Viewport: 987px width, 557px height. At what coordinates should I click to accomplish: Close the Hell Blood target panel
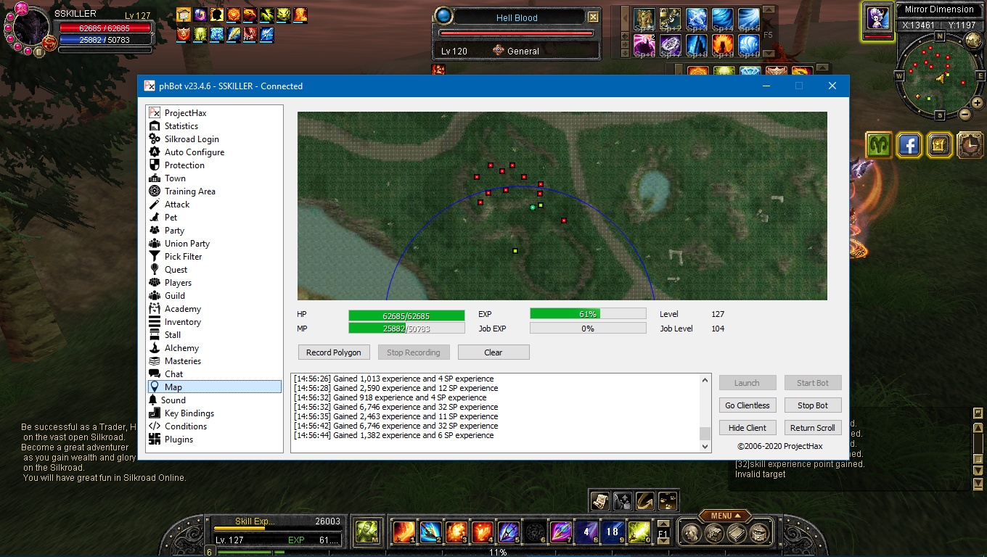593,17
